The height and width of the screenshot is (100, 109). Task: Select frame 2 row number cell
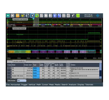pyautogui.click(x=9, y=70)
